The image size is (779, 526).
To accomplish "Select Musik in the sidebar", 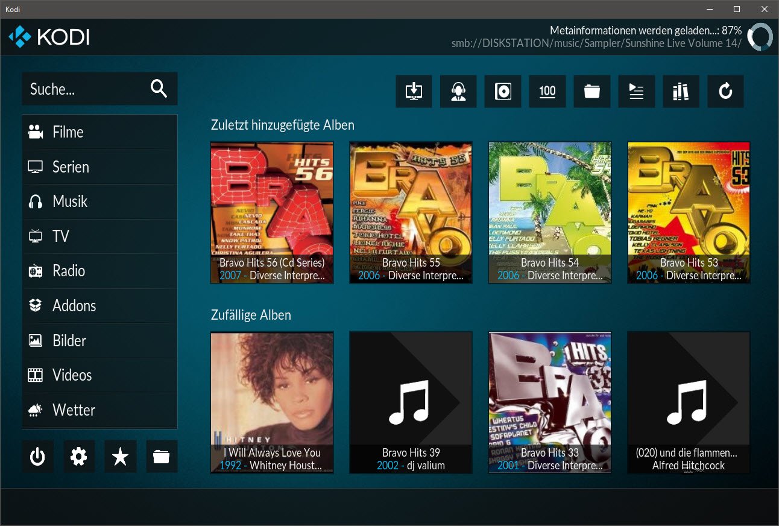I will coord(100,201).
